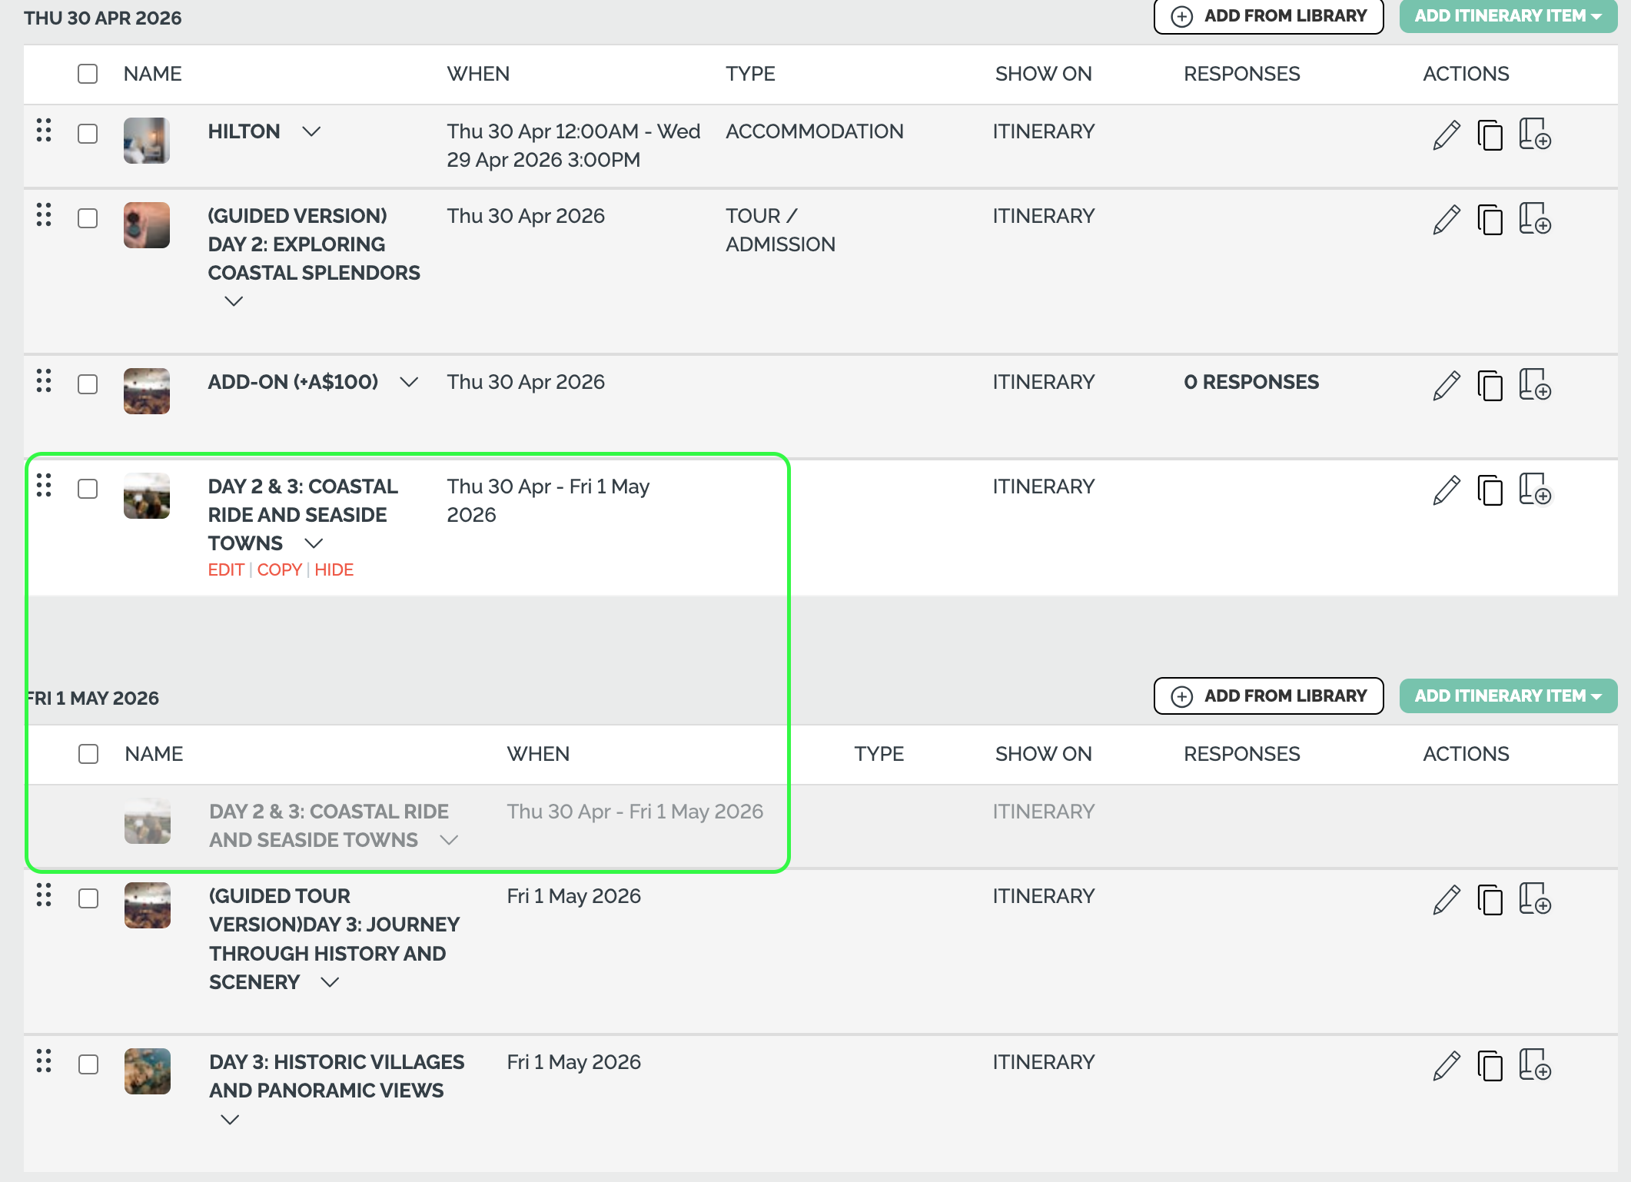1631x1182 pixels.
Task: Click copy icon for Day 2 & 3 Coastal Ride
Action: point(1490,490)
